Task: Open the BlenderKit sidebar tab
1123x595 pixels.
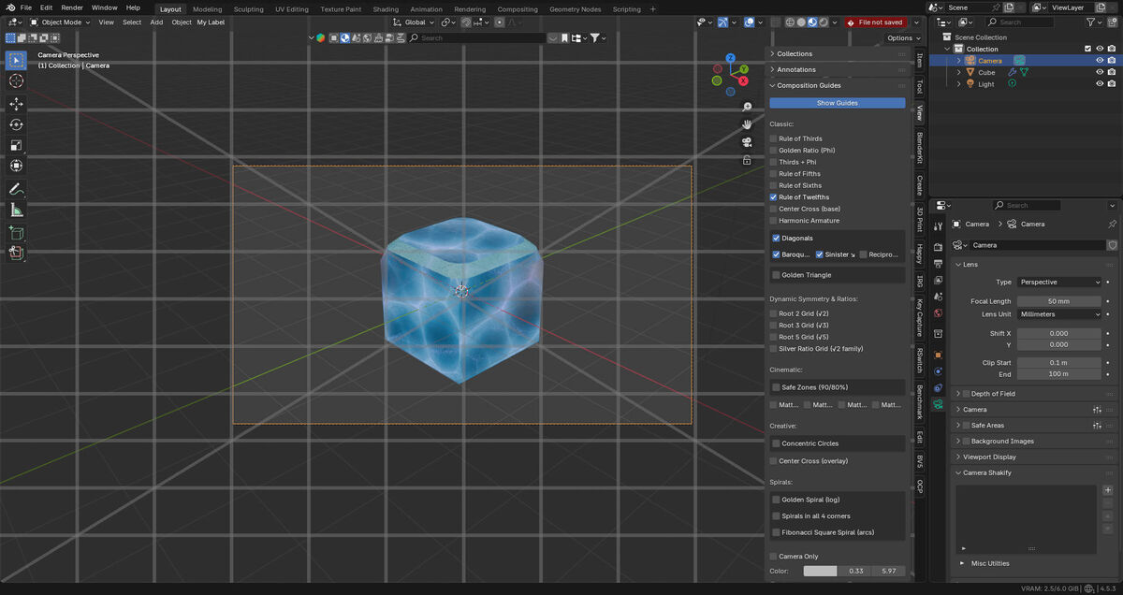Action: pyautogui.click(x=919, y=150)
